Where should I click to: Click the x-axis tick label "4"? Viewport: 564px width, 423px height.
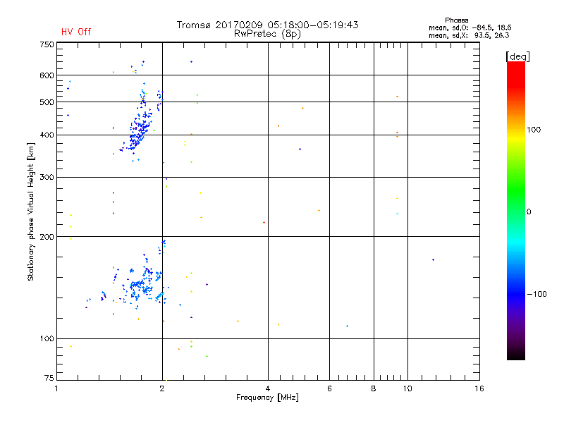[268, 388]
